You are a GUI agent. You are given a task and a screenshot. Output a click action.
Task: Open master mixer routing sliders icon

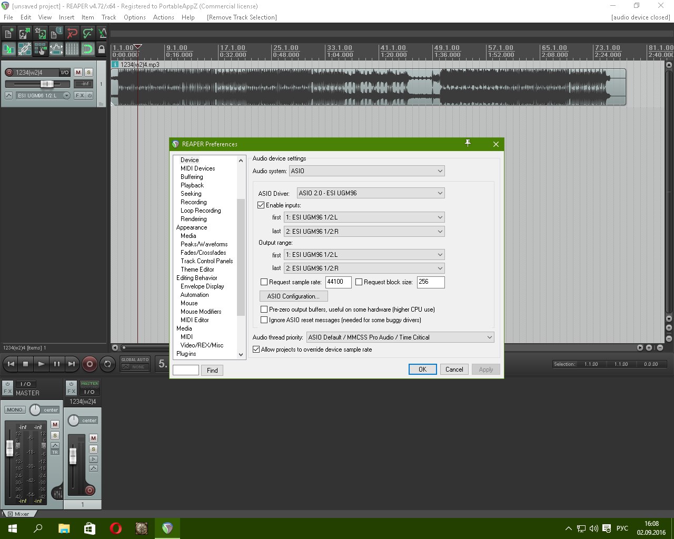click(57, 493)
